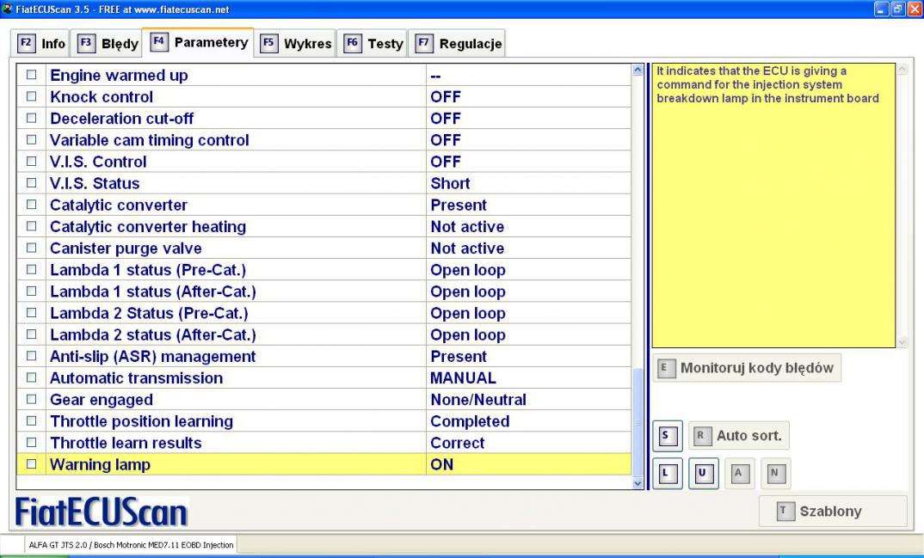Image resolution: width=924 pixels, height=558 pixels.
Task: Open the Wykres graph tab
Action: tap(295, 44)
